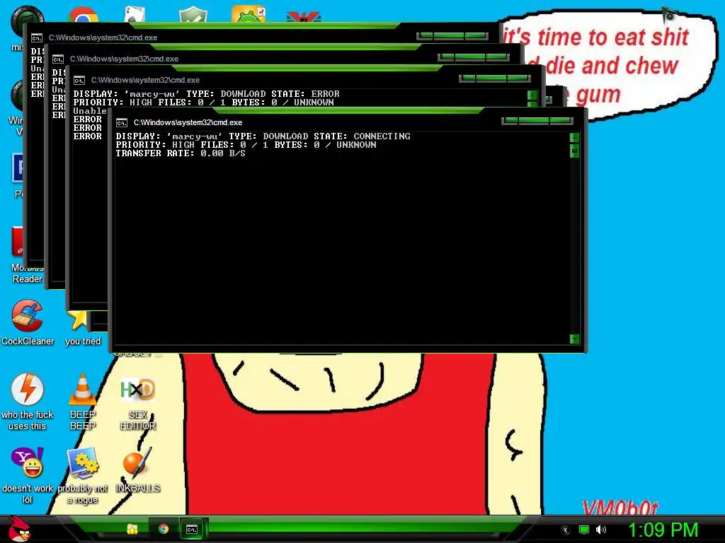The height and width of the screenshot is (543, 725).
Task: Close the rearmost cmd window
Action: [476, 36]
